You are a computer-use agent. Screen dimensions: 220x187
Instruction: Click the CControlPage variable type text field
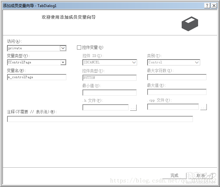click(x=34, y=62)
